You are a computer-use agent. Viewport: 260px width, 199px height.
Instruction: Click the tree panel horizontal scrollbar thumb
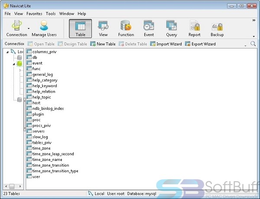pyautogui.click(x=12, y=186)
